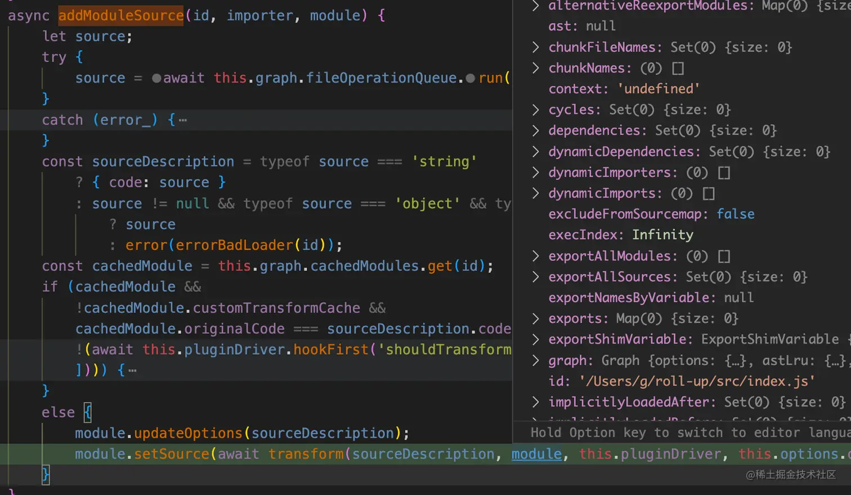Select the execIndex: Infinity row
Image resolution: width=851 pixels, height=495 pixels.
[x=621, y=235]
